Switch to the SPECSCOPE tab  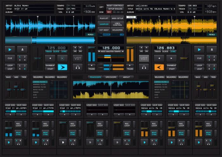pyautogui.click(x=111, y=77)
